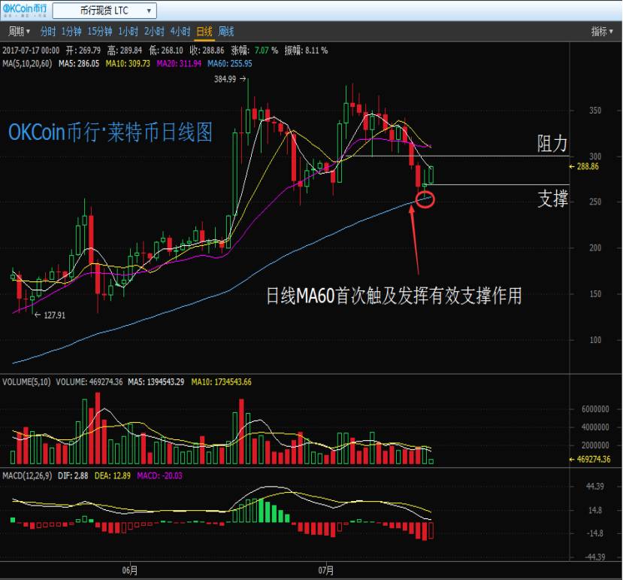Click the MACD(12,26,9) indicator label

click(27, 475)
